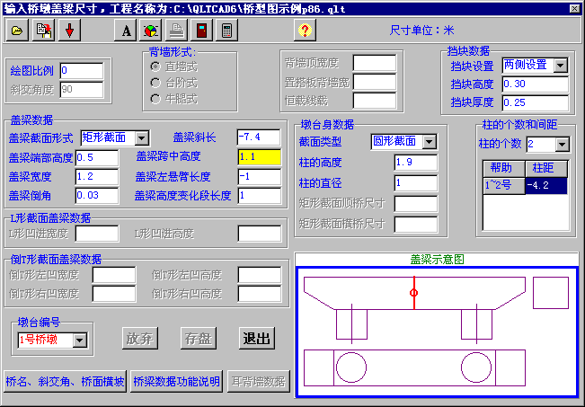Click the 柱距 cell showing -4.2
The width and height of the screenshot is (585, 407).
[x=545, y=185]
